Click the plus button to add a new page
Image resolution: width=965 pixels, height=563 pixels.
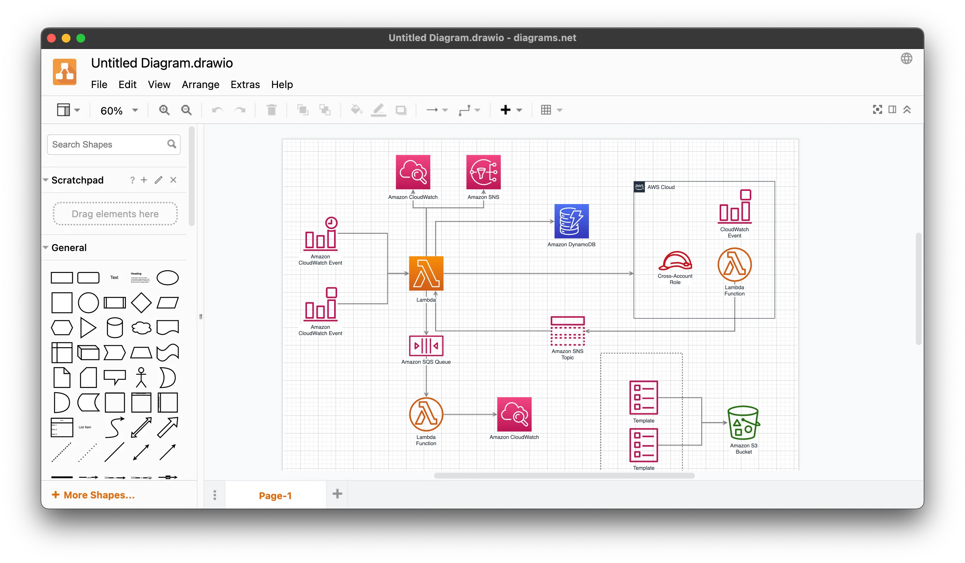point(337,494)
